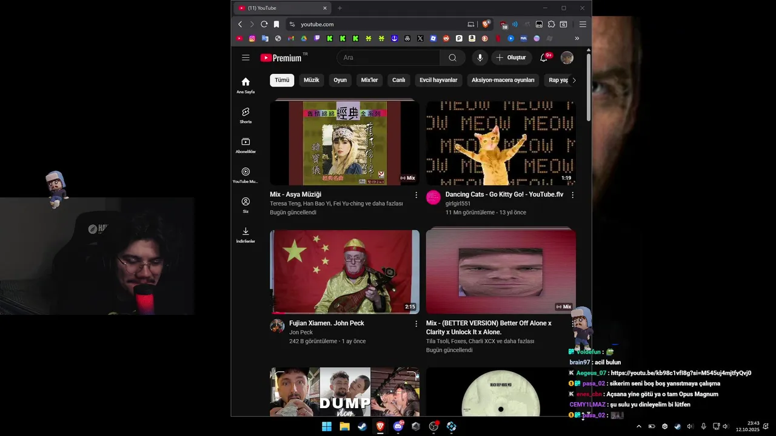Open options for Fujian Xiamen video
Viewport: 776px width, 436px height.
[416, 324]
